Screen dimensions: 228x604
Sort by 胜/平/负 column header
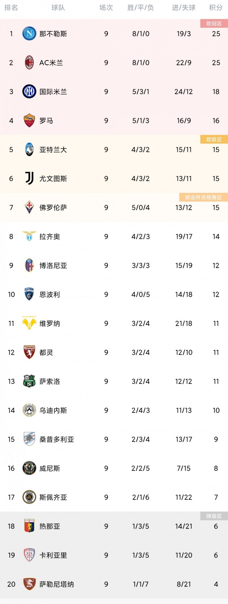tap(141, 8)
